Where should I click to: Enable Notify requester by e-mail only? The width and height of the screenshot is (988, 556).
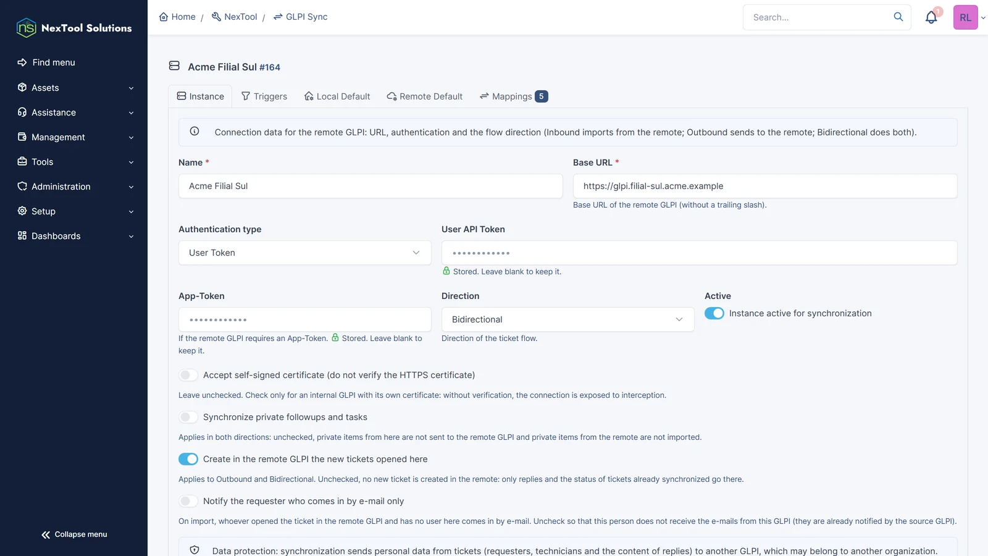coord(188,501)
